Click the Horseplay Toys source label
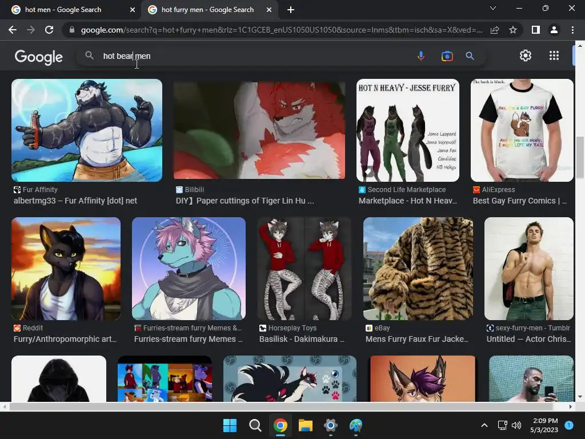The height and width of the screenshot is (439, 585). pyautogui.click(x=292, y=328)
